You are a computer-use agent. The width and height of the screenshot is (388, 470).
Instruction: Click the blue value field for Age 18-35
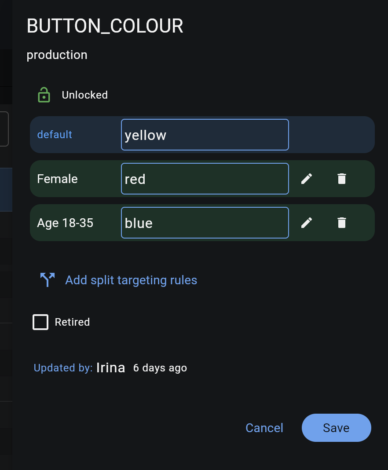tap(205, 223)
